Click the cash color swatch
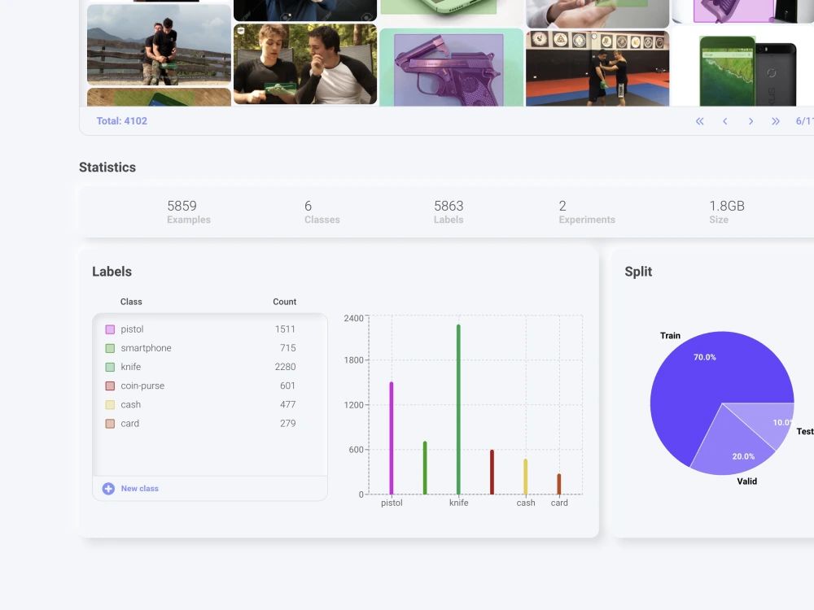Image resolution: width=814 pixels, height=610 pixels. click(x=110, y=404)
